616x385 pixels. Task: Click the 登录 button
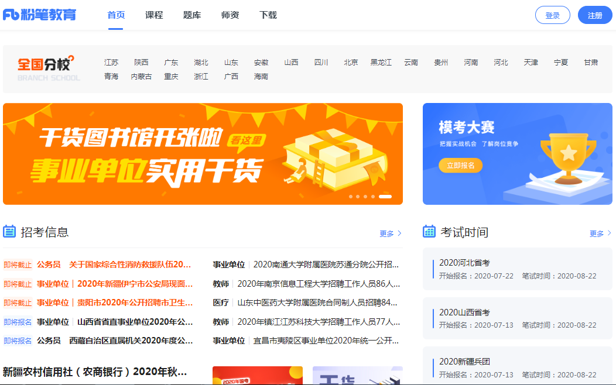pos(552,15)
